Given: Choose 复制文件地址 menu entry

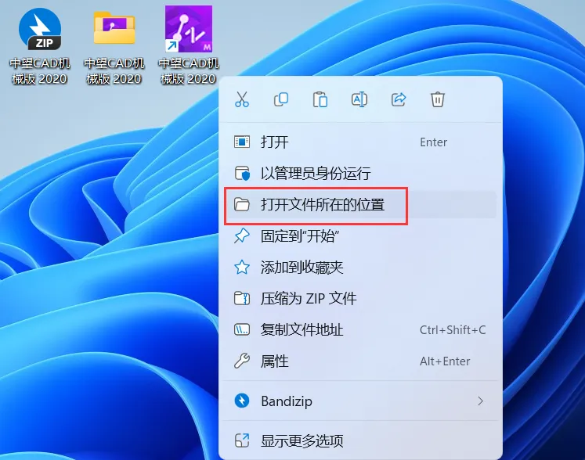Looking at the screenshot, I should click(360, 330).
